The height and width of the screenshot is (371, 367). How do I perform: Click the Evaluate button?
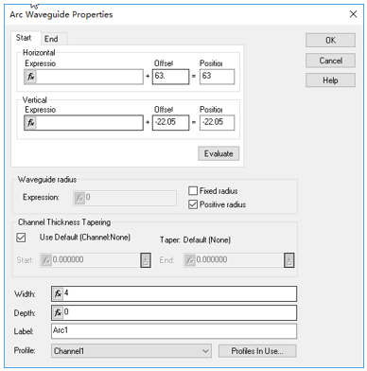(218, 153)
